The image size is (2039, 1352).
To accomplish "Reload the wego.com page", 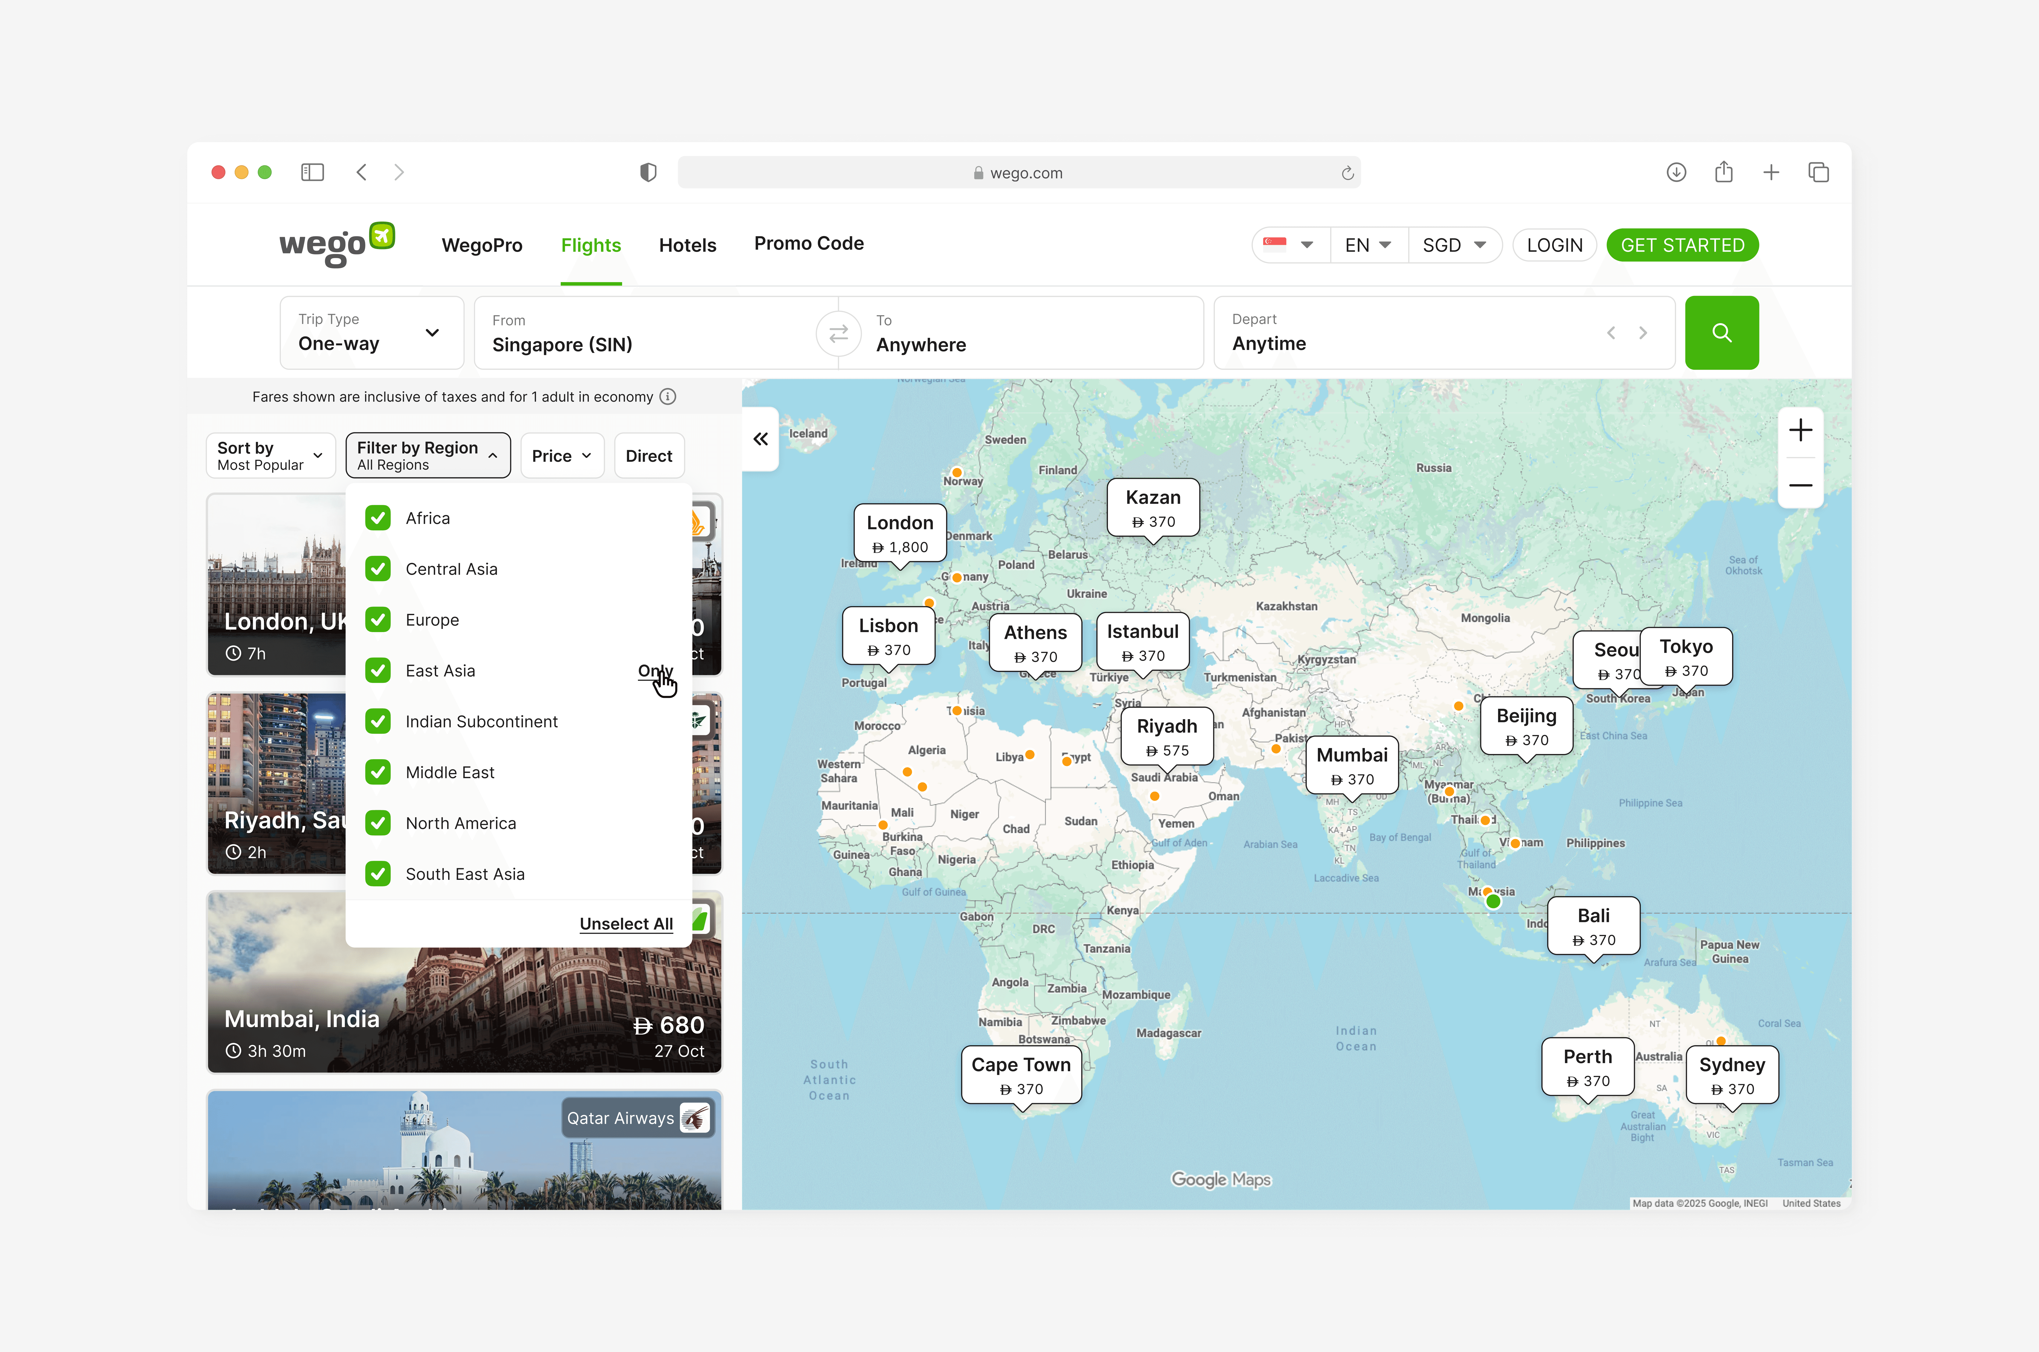I will pos(1347,173).
